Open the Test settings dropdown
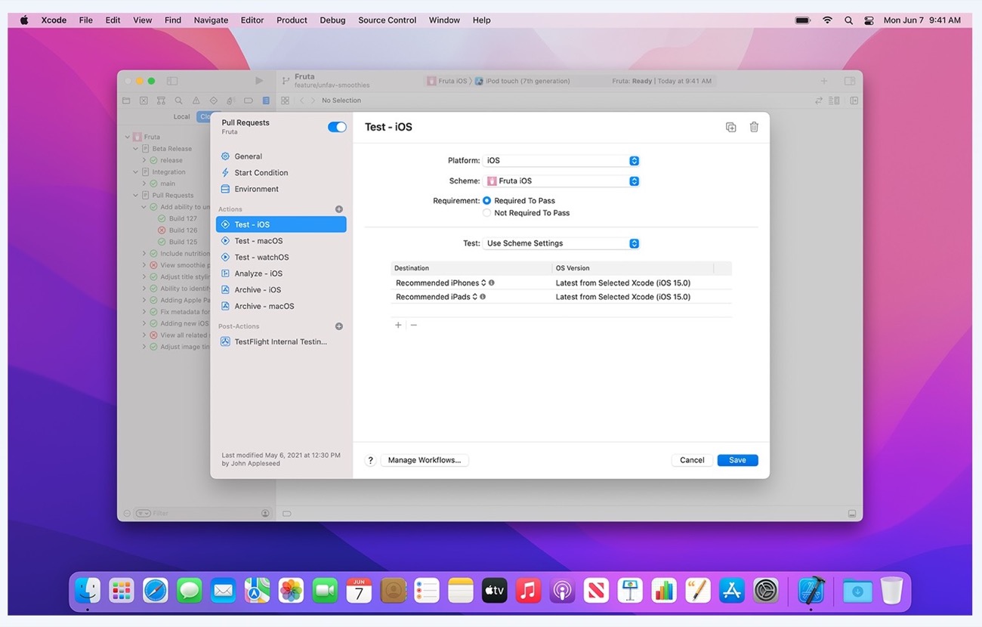 coord(563,243)
